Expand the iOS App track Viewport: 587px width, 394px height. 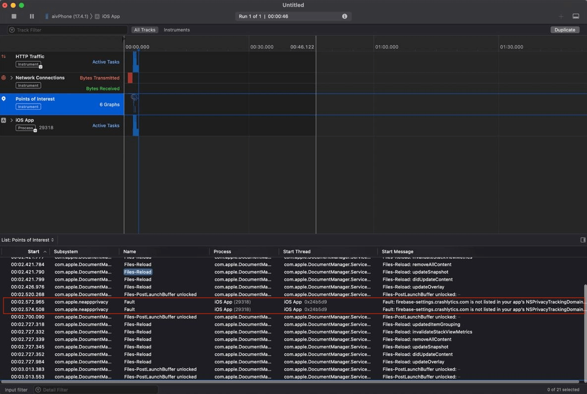pos(11,120)
